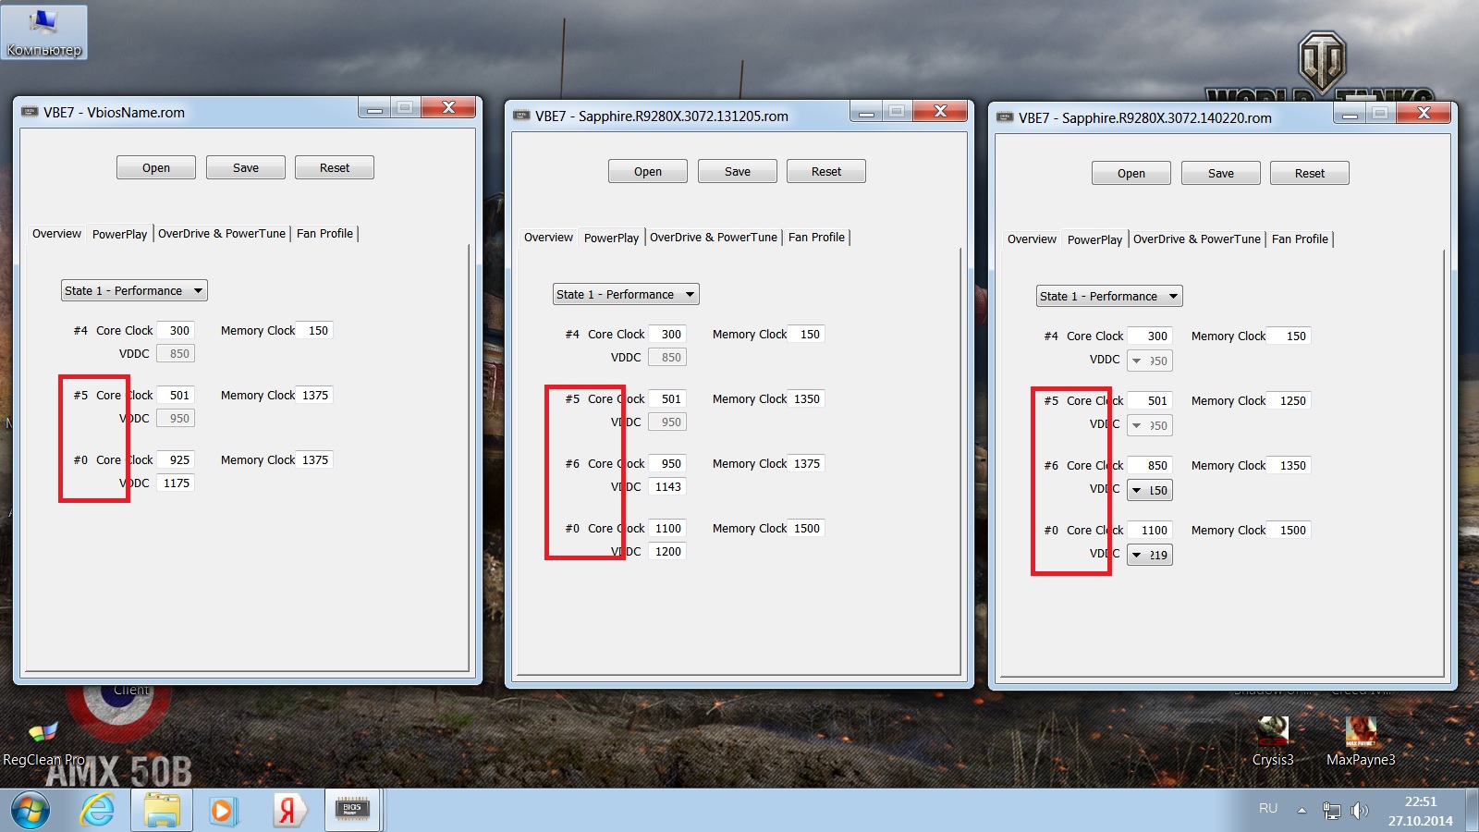The width and height of the screenshot is (1479, 832).
Task: Click the 140220.rom window title icon
Action: pyautogui.click(x=1005, y=117)
